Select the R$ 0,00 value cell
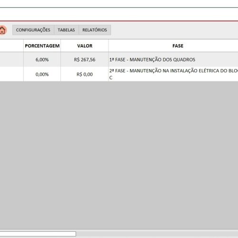The height and width of the screenshot is (238, 238). 85,74
